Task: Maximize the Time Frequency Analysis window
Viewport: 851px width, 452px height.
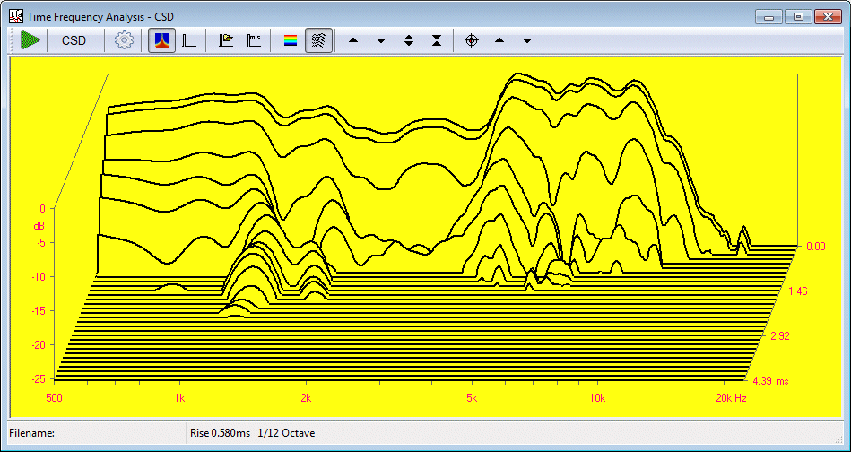Action: point(798,16)
